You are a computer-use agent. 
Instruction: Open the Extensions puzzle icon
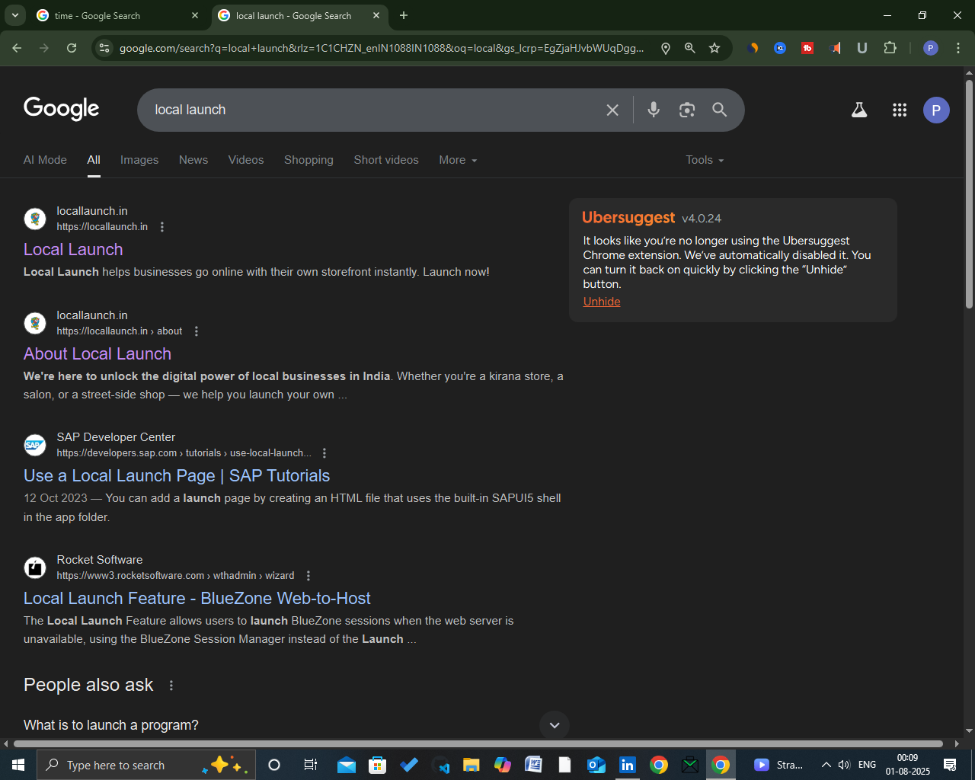coord(890,48)
